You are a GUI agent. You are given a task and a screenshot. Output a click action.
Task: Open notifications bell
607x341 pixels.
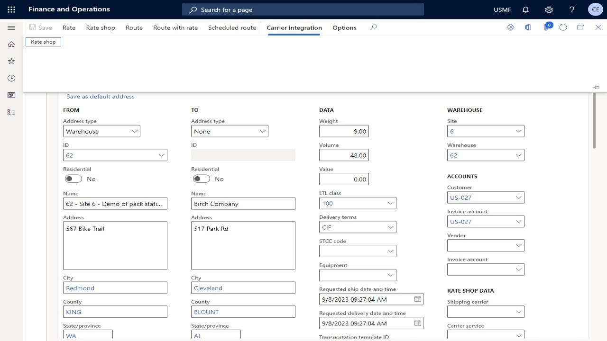pos(525,9)
